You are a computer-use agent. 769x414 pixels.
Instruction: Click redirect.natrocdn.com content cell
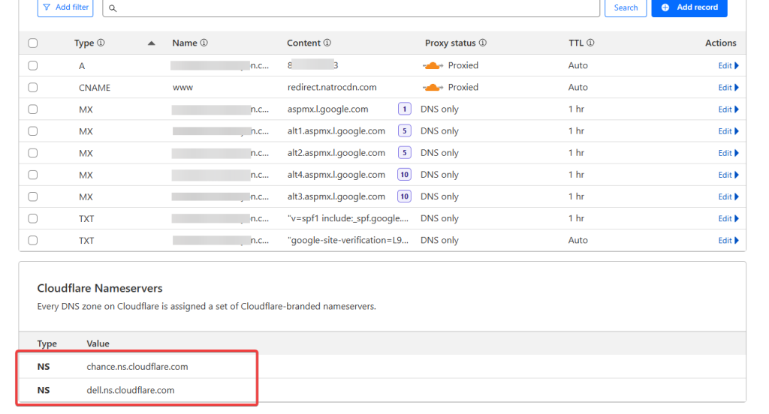click(332, 87)
